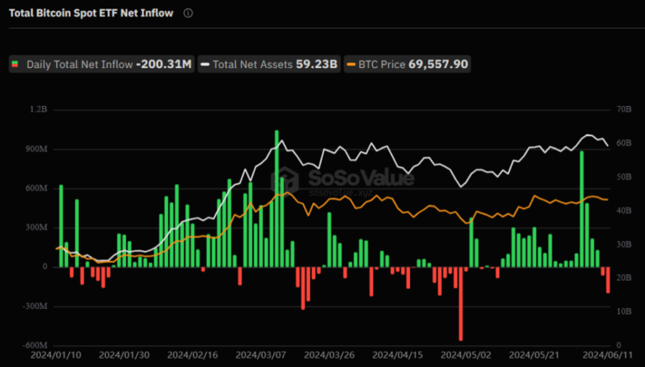Click the green-red inflow legend icon

tap(15, 64)
